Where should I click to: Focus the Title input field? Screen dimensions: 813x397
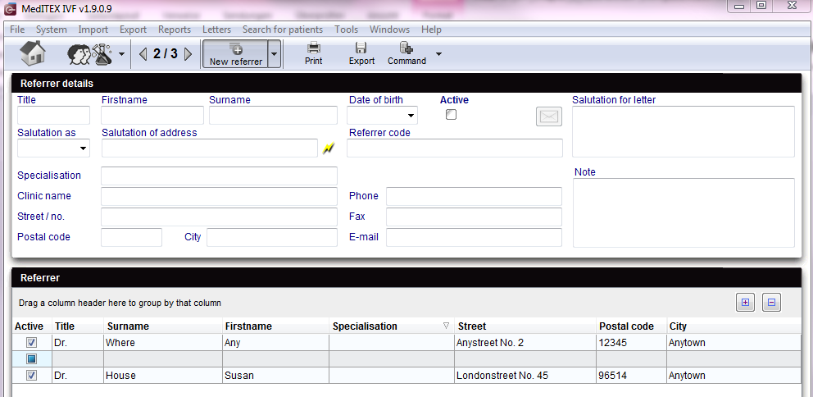(53, 115)
